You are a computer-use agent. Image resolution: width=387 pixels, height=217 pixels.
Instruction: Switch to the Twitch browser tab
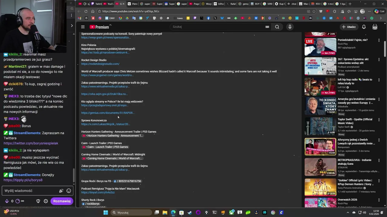pyautogui.click(x=96, y=4)
